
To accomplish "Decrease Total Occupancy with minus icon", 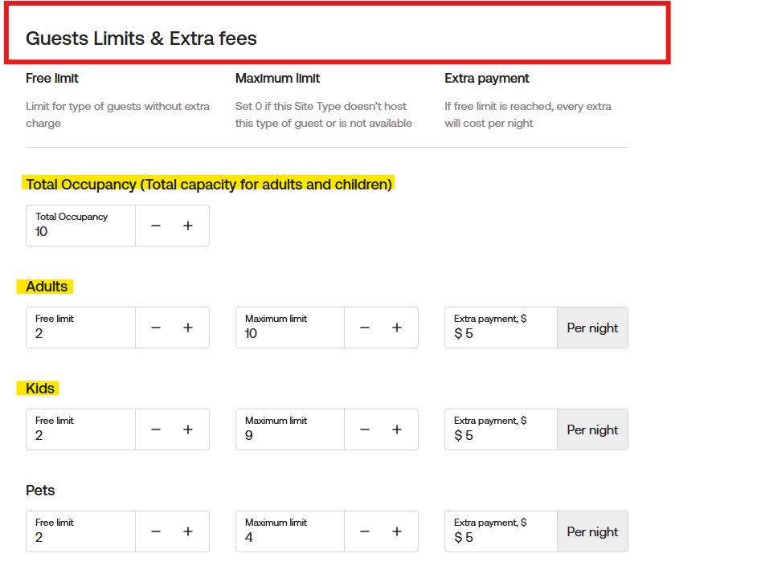I will tap(155, 226).
